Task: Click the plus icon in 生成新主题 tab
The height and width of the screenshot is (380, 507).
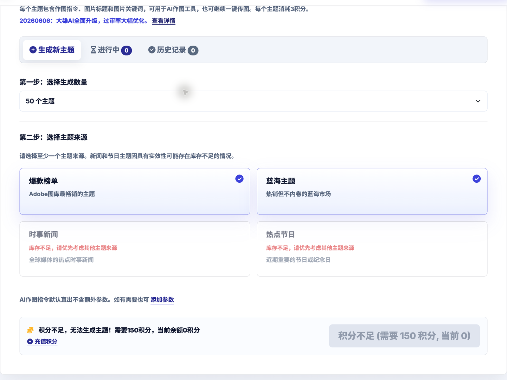Action: (33, 50)
